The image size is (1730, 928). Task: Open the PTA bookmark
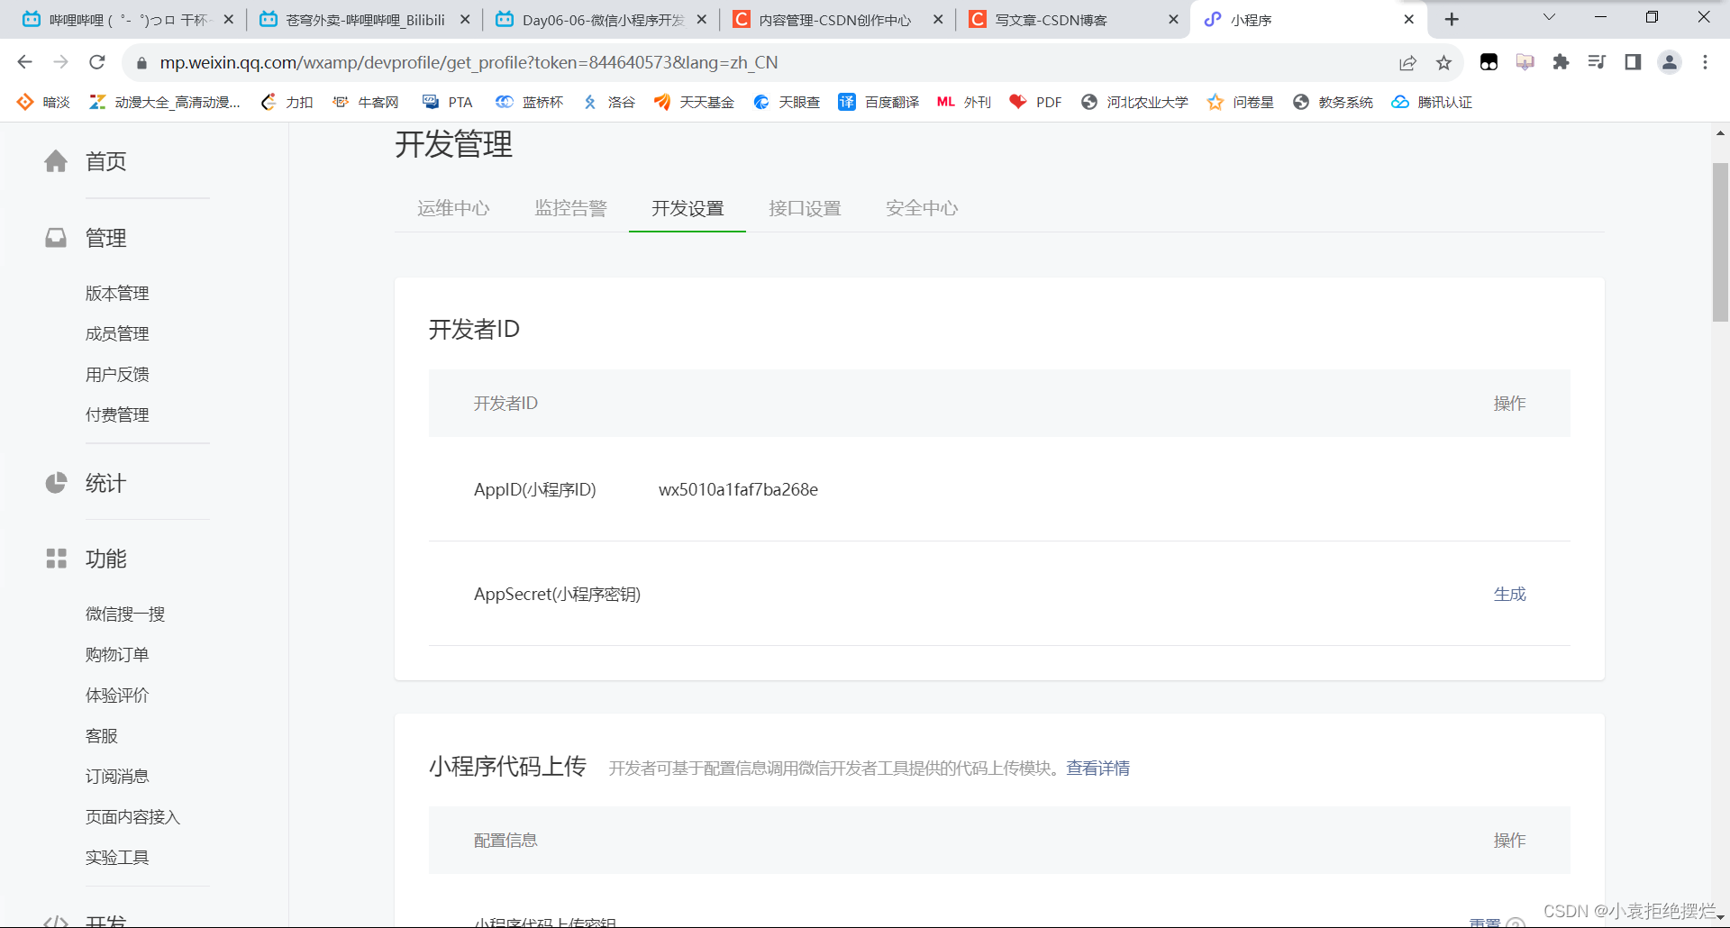tap(448, 102)
